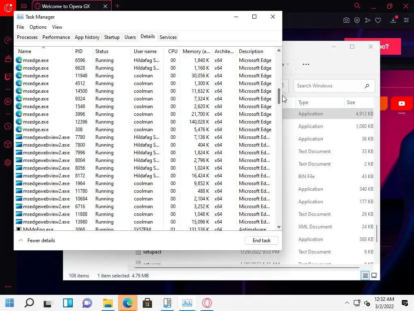
Task: Select msedge.exe row with PID 11948
Action: click(145, 76)
